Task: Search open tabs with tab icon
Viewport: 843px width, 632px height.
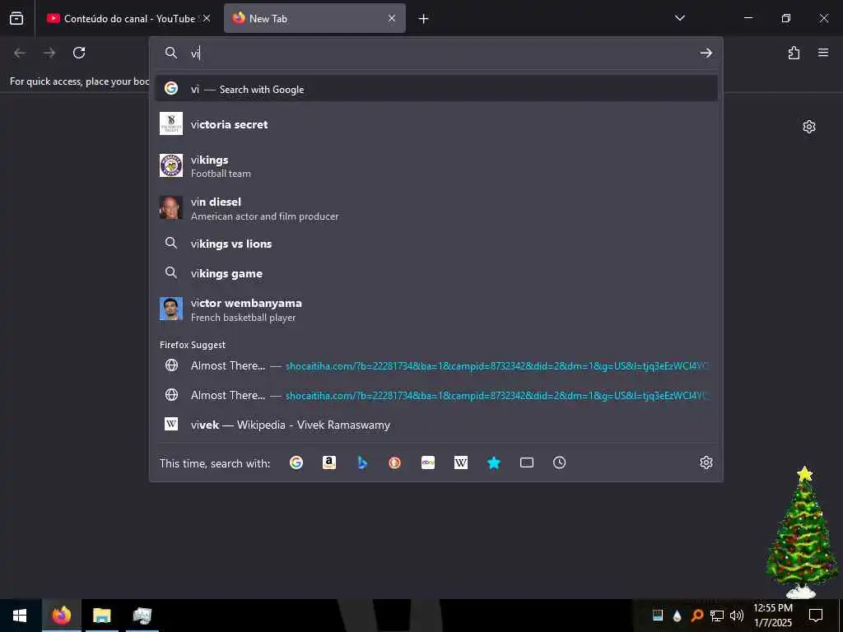Action: [x=527, y=462]
